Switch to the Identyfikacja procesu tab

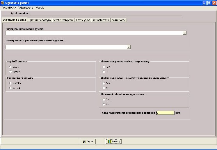tap(14, 20)
